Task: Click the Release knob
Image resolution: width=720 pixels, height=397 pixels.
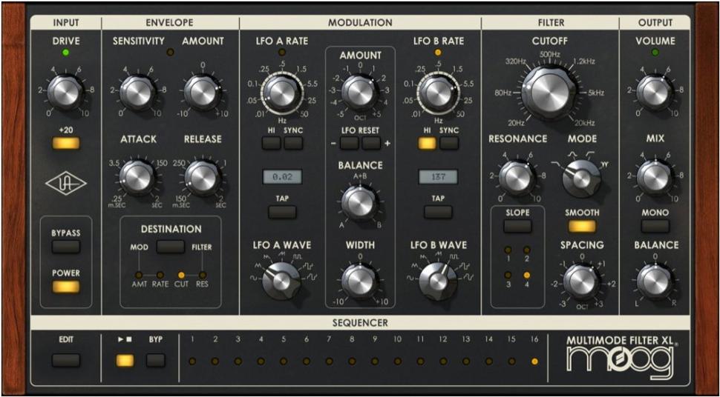Action: click(x=203, y=178)
